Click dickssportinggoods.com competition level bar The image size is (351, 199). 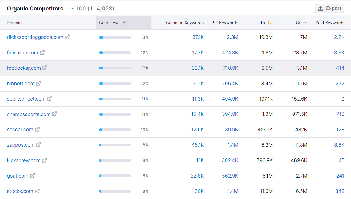click(115, 37)
